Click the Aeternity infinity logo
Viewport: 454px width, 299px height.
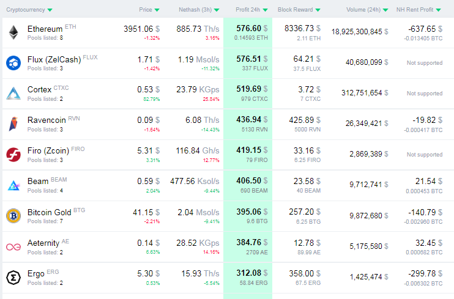point(13,247)
